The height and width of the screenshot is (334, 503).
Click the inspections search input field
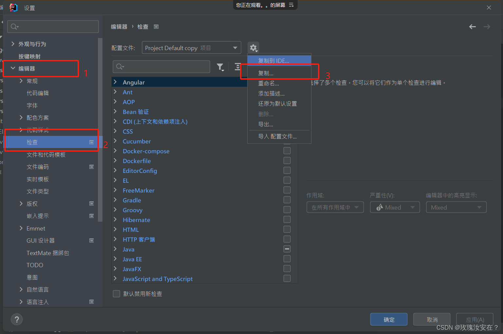click(161, 67)
